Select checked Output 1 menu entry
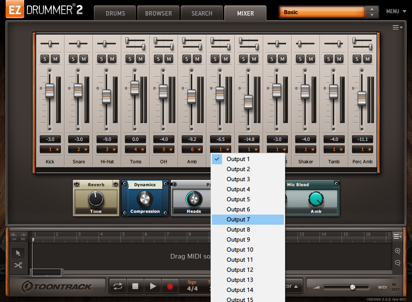The height and width of the screenshot is (302, 412). [x=248, y=159]
